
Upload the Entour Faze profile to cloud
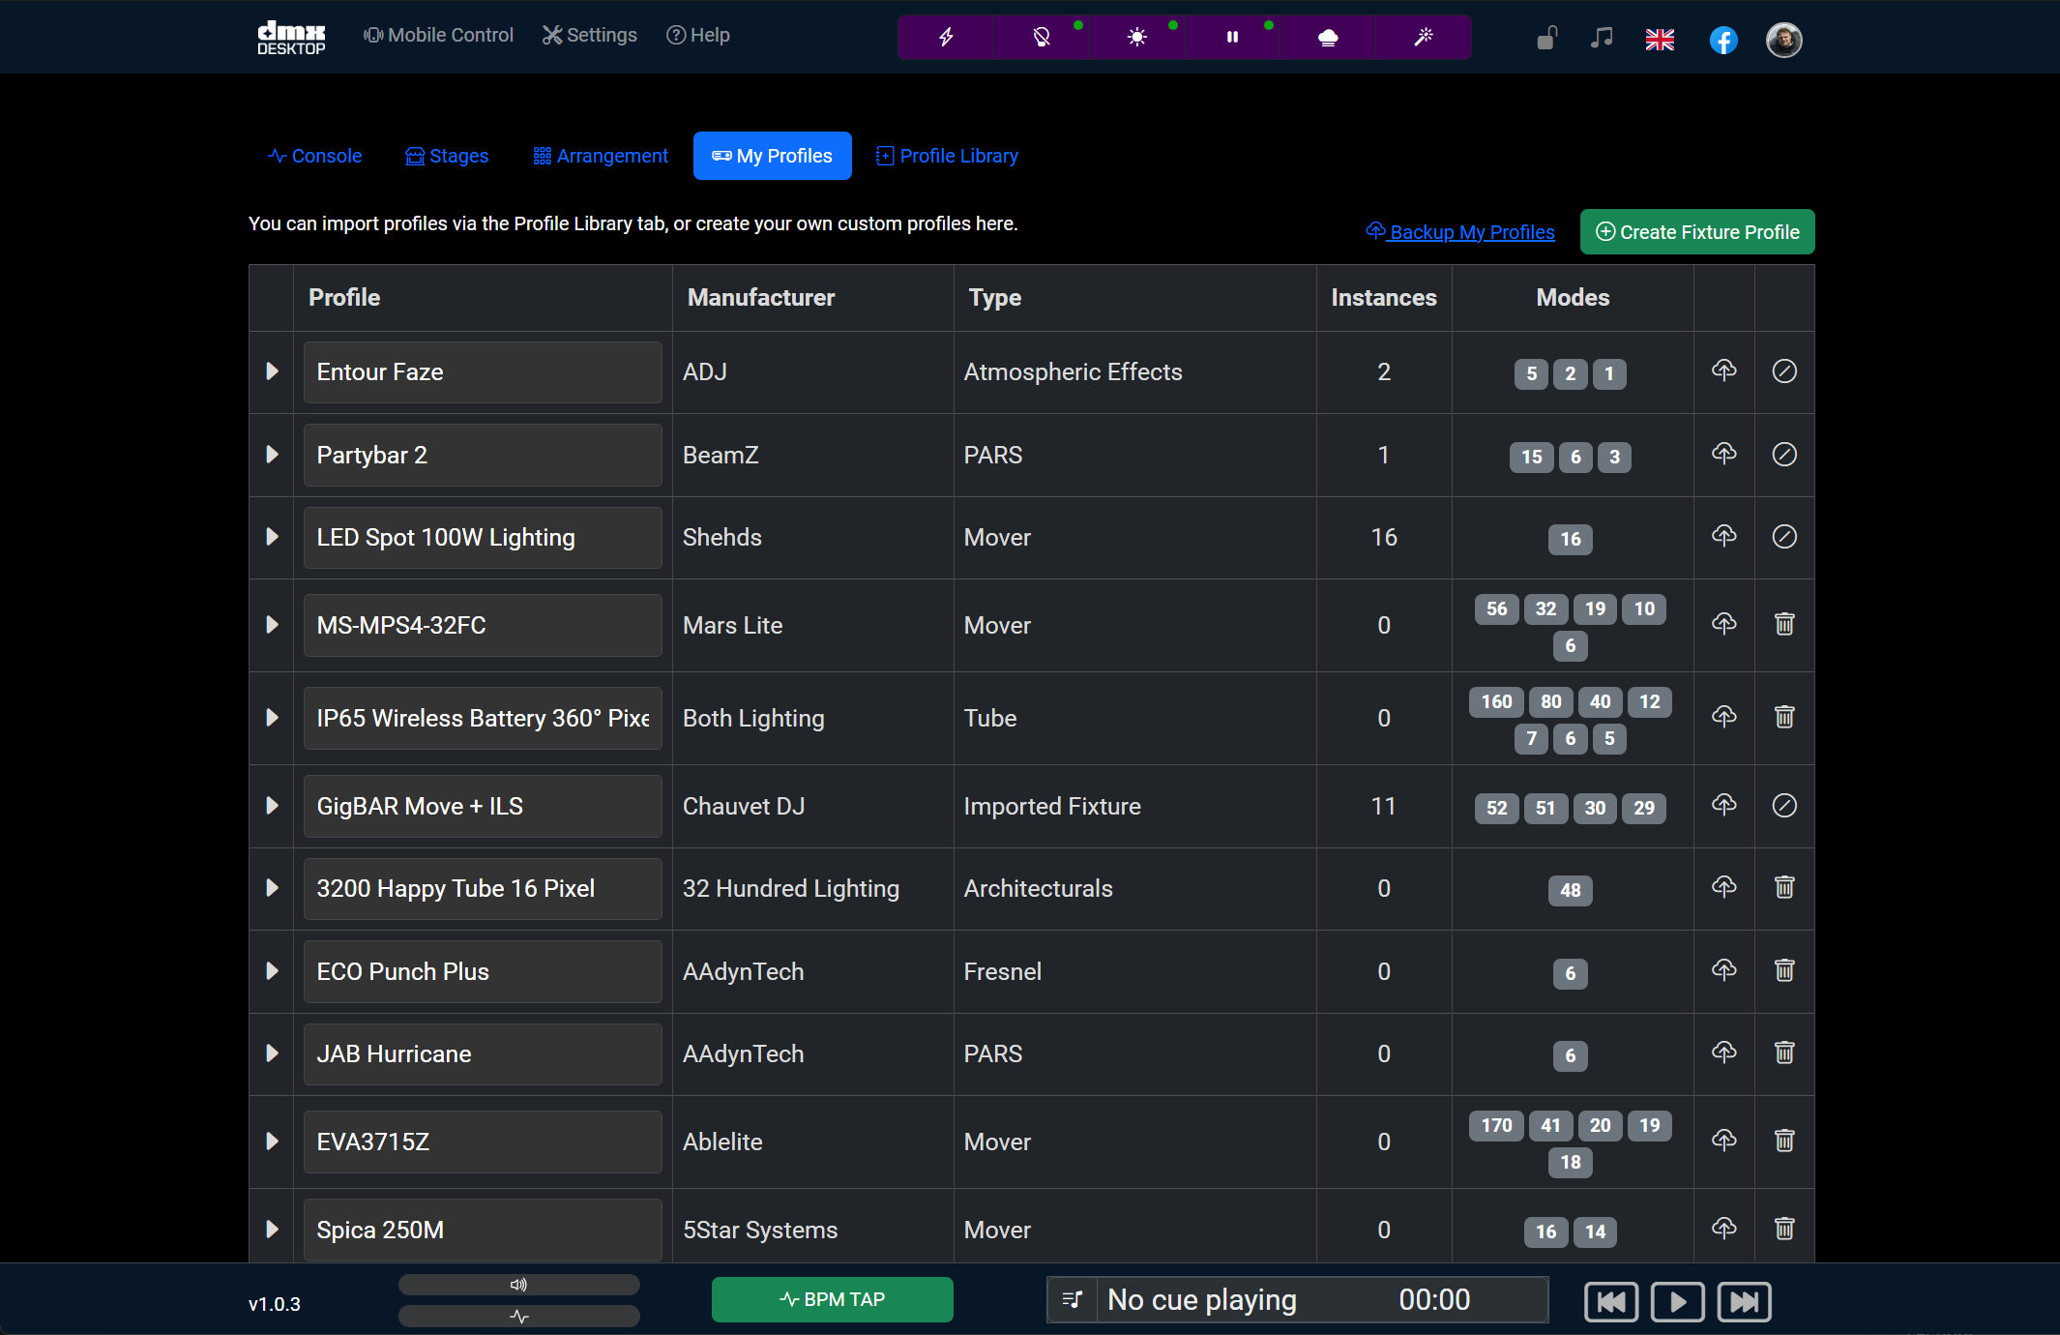[1725, 371]
